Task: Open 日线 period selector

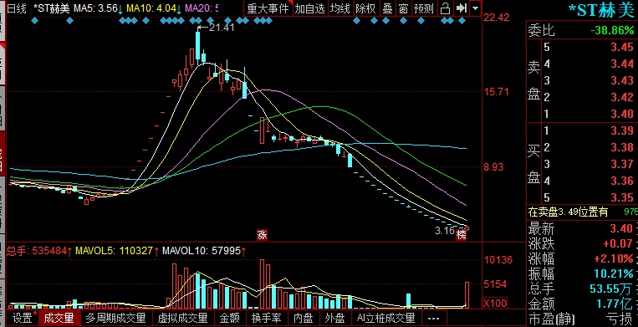Action: [17, 8]
